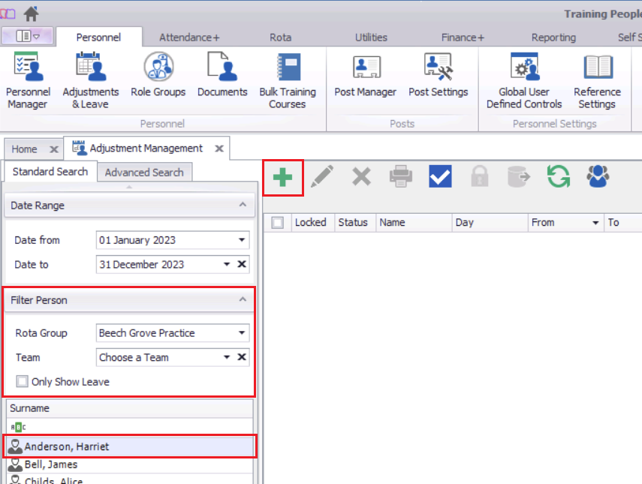Switch to the Advanced Search tab
Image resolution: width=642 pixels, height=484 pixels.
[144, 173]
